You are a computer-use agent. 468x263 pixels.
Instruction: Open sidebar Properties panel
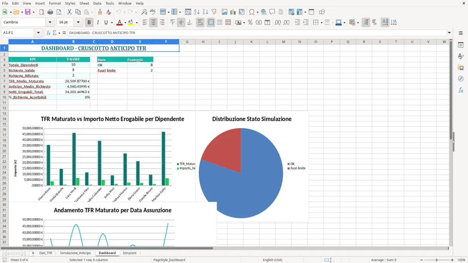(461, 45)
